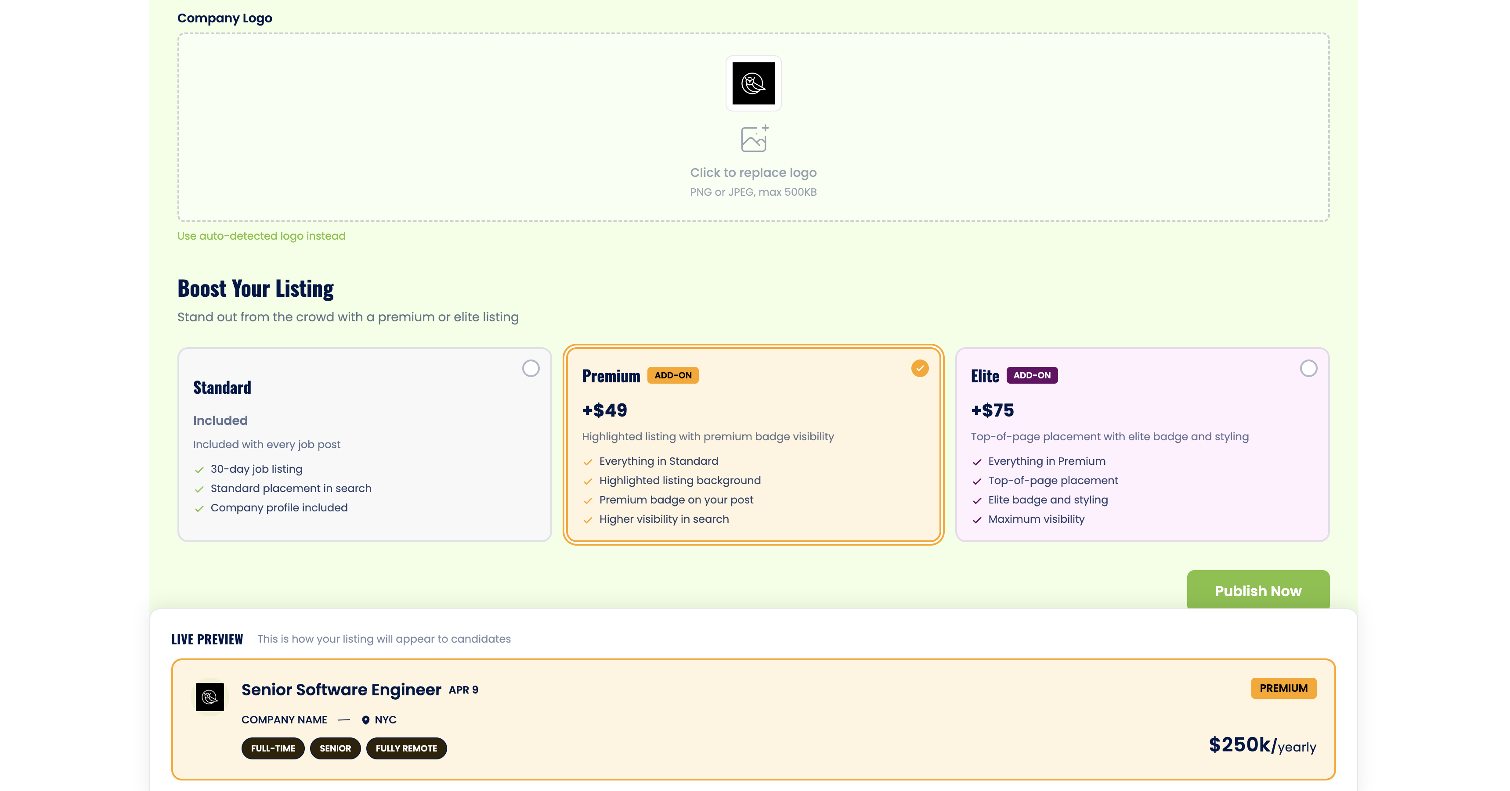Click the SENIOR tag pill
Viewport: 1510px width, 791px height.
[335, 748]
